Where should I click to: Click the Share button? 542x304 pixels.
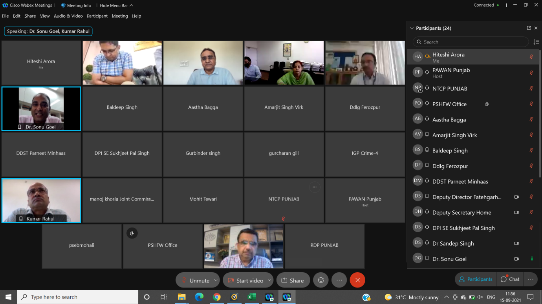point(293,280)
